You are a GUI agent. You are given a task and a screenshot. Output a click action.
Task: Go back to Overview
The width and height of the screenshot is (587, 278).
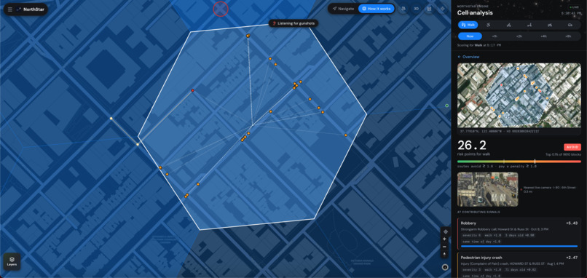tap(468, 57)
